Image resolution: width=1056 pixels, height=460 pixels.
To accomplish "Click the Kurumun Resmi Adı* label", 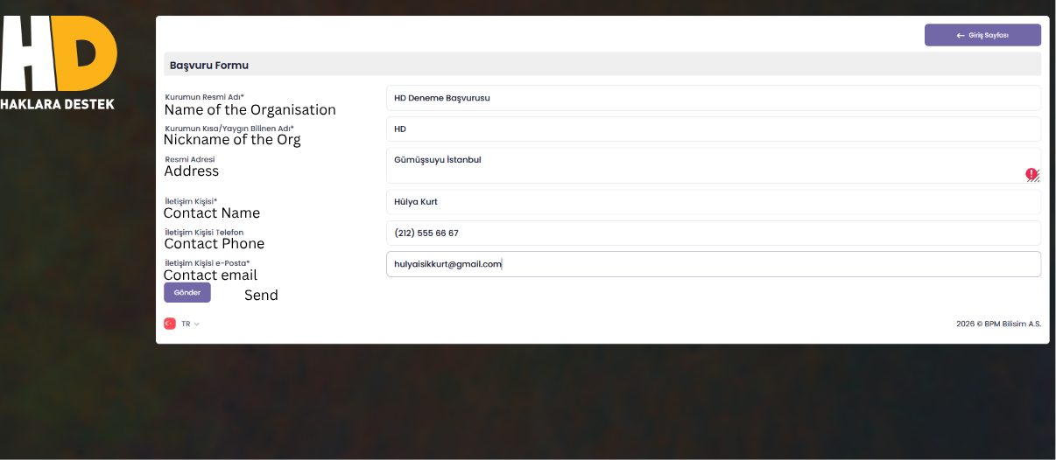I will 205,97.
